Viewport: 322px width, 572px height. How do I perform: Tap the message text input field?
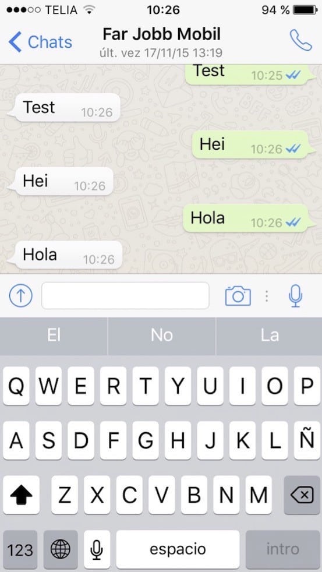click(125, 295)
